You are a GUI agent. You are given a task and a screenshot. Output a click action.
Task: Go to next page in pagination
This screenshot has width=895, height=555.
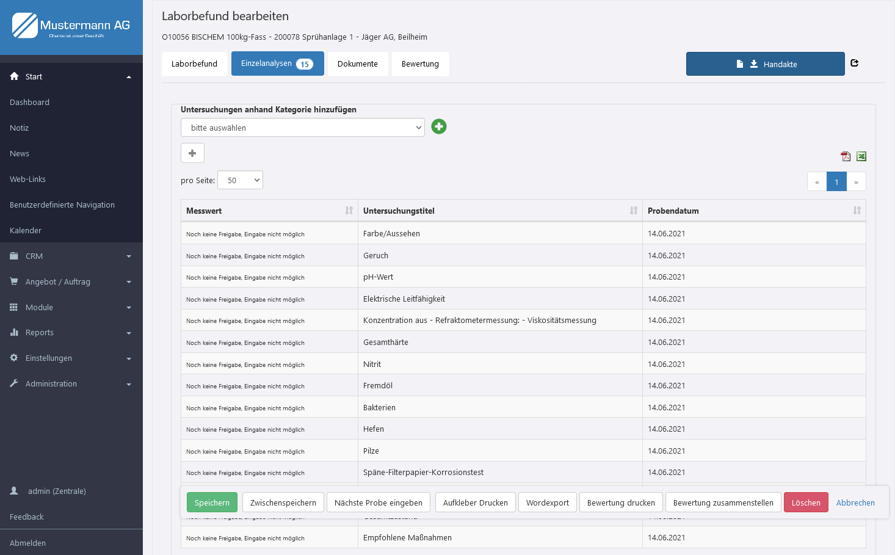click(856, 182)
